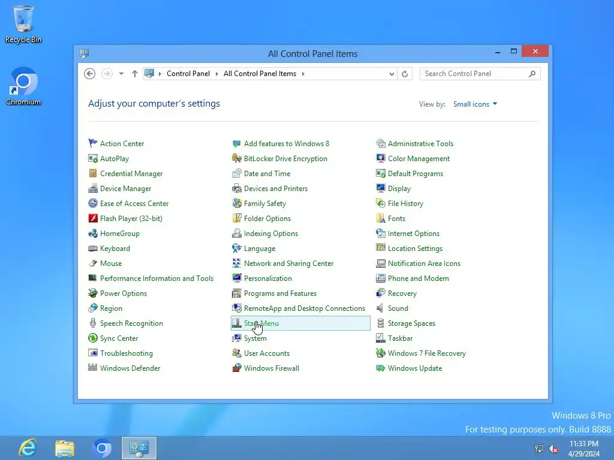Click the Sync Center green icon

pos(93,338)
